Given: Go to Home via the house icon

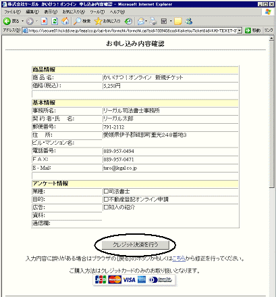Looking at the screenshot, I should 65,21.
